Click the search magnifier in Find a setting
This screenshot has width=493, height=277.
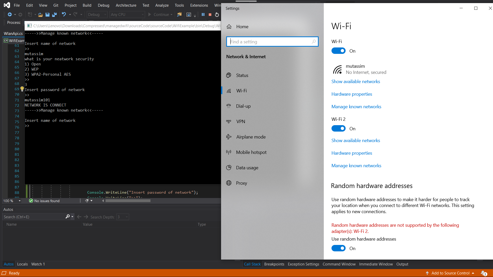click(314, 42)
